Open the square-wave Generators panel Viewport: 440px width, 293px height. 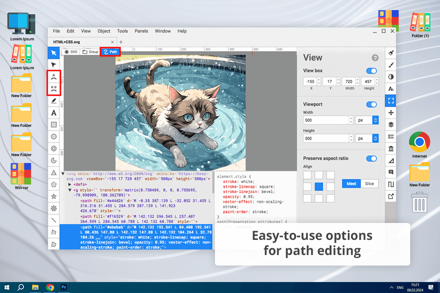point(390,184)
